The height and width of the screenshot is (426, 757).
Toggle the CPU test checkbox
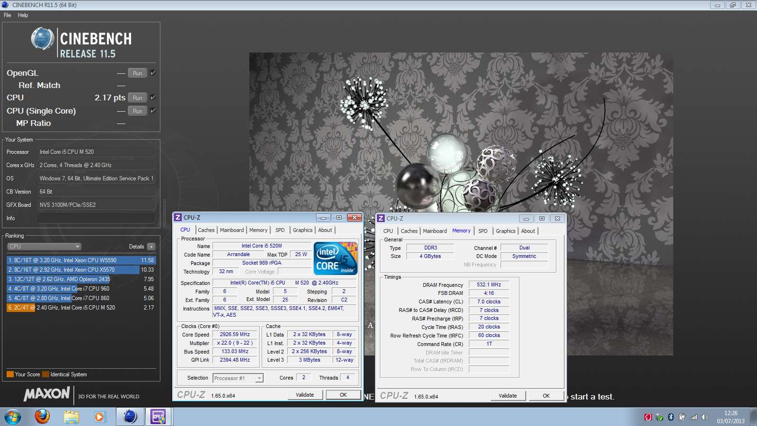pos(153,98)
